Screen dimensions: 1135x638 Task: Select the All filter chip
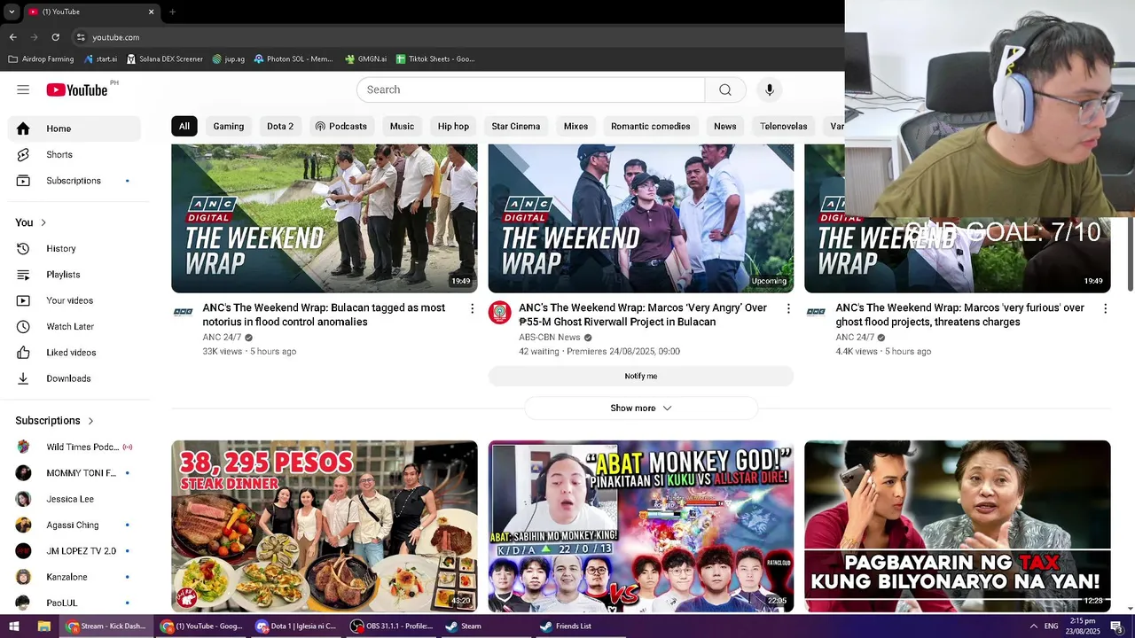[184, 127]
